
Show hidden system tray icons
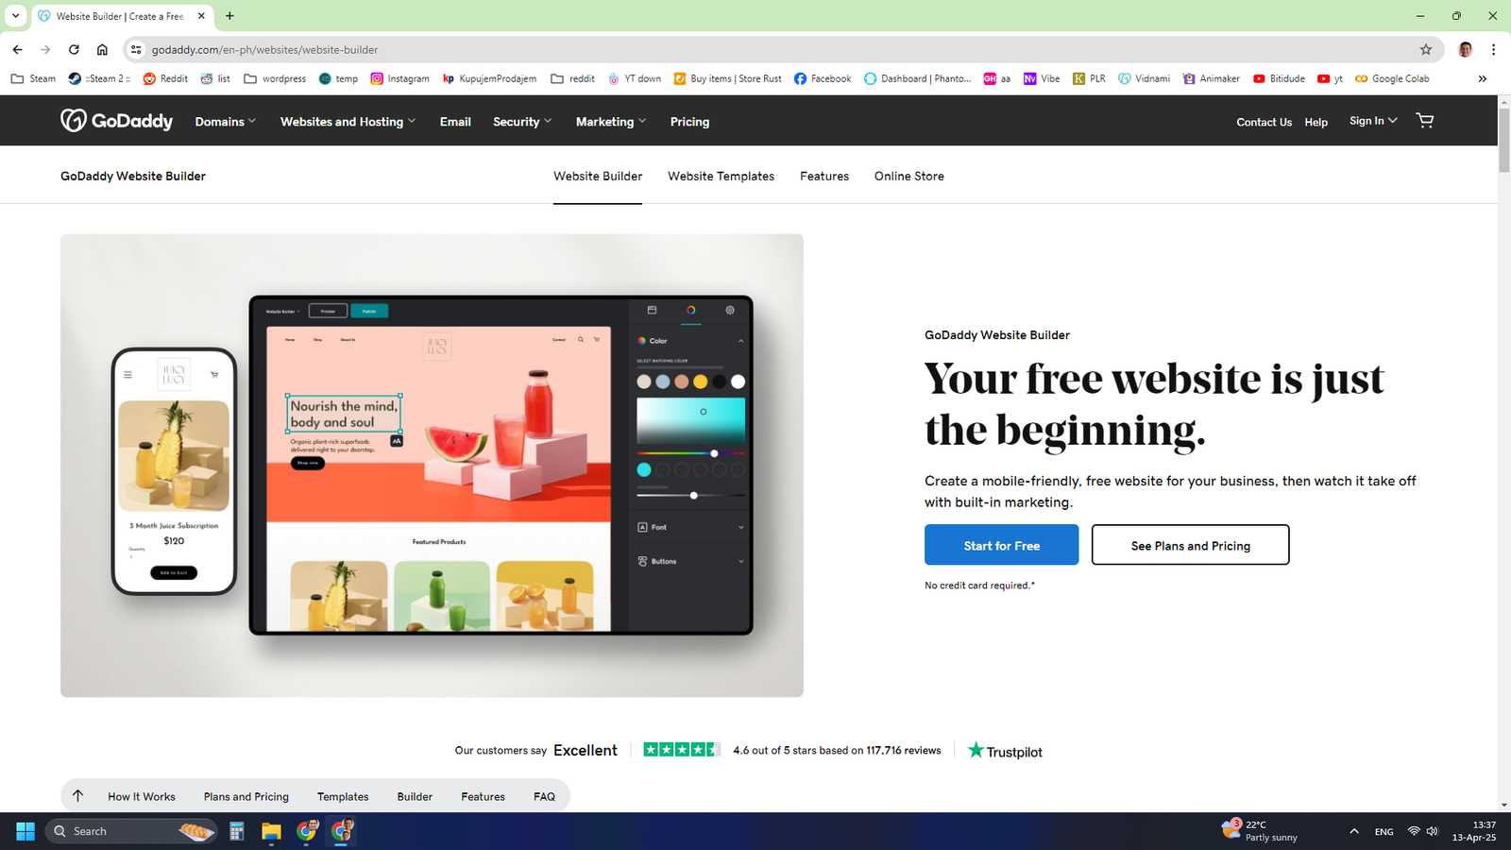tap(1354, 831)
